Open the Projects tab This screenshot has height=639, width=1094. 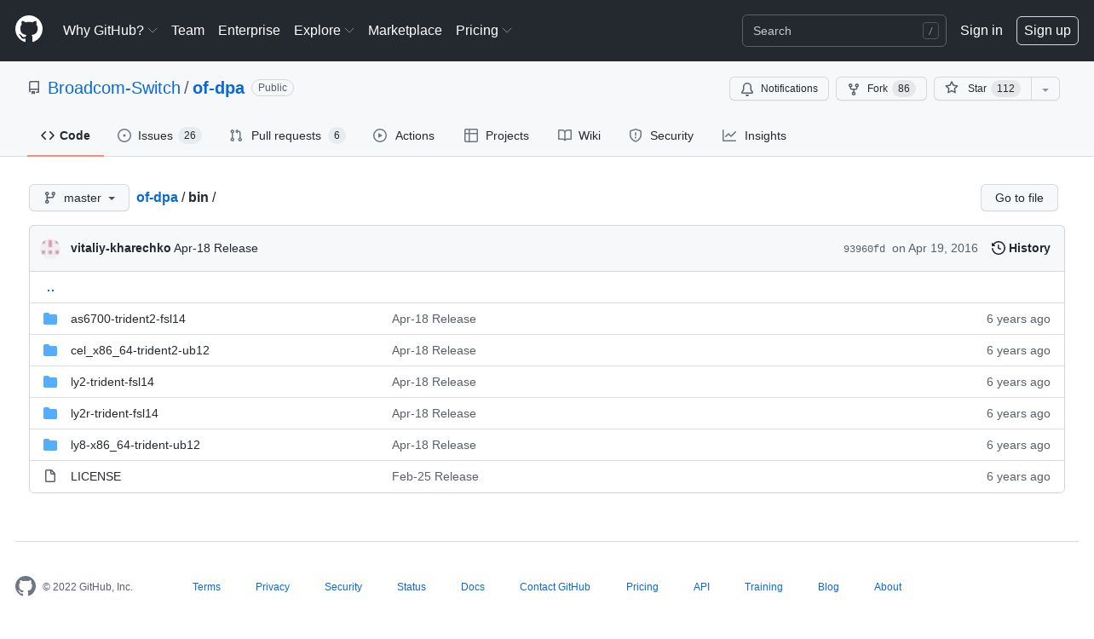click(x=497, y=135)
